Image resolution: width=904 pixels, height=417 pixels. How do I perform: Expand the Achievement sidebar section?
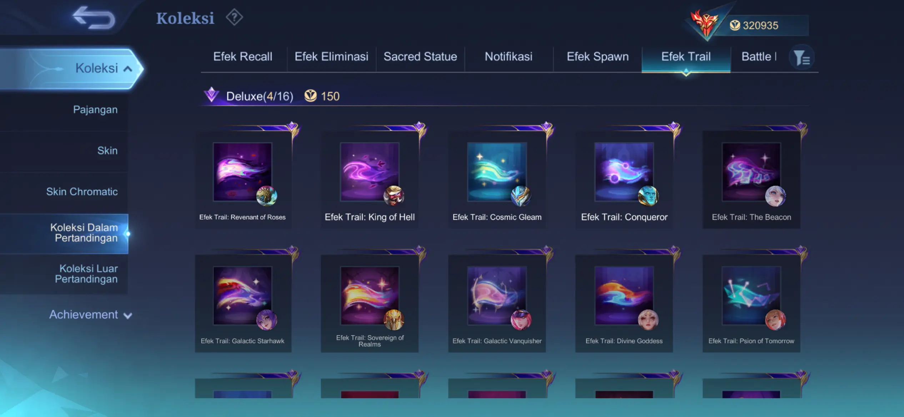coord(90,315)
